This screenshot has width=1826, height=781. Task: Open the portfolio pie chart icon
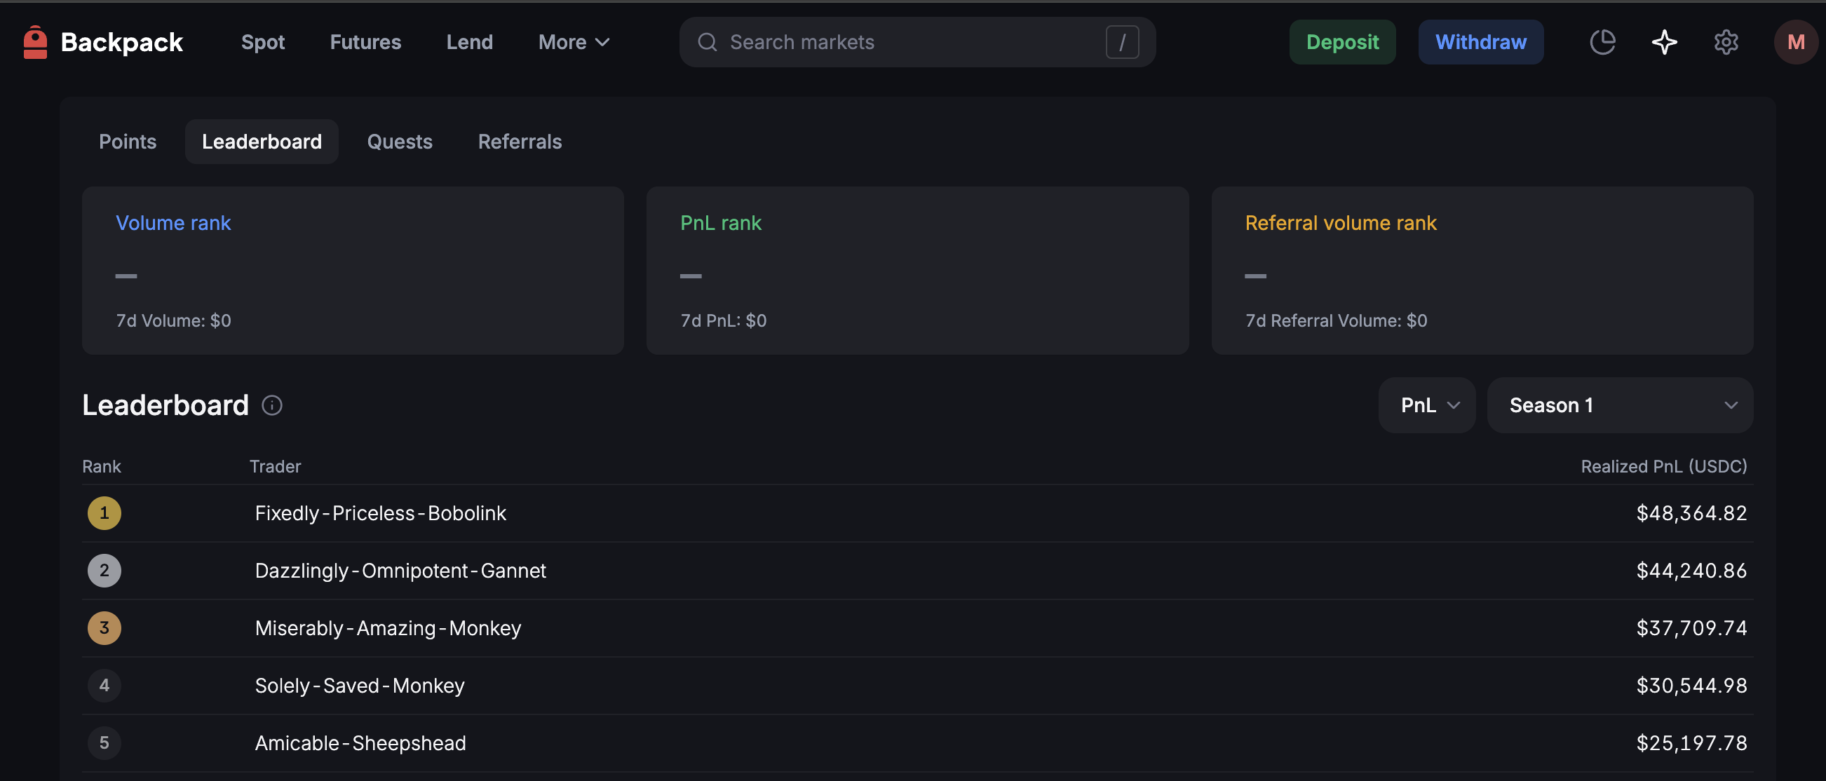pos(1602,42)
